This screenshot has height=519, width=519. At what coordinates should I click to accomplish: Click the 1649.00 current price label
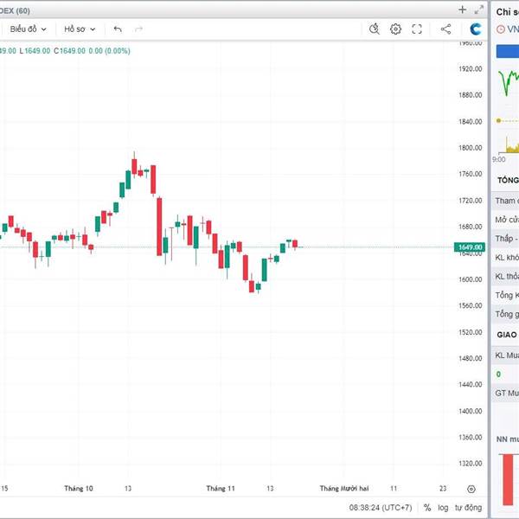[x=470, y=247]
